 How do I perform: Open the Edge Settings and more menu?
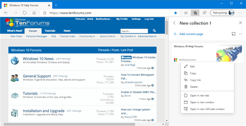[240, 13]
